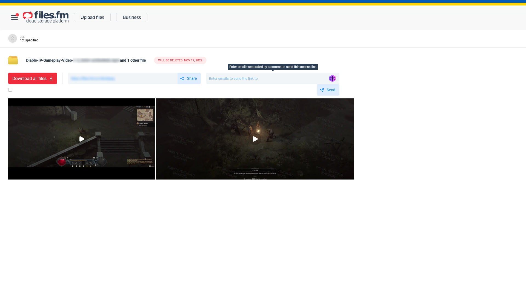The image size is (526, 296).
Task: Play the first gameplay video with minimap
Action: [82, 139]
